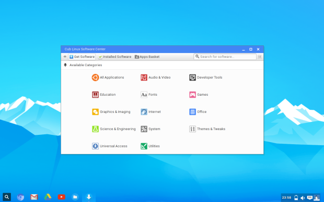Screen dimensions: 324x202
Task: Click the Cub Linux Software Center title
Action: click(85, 49)
